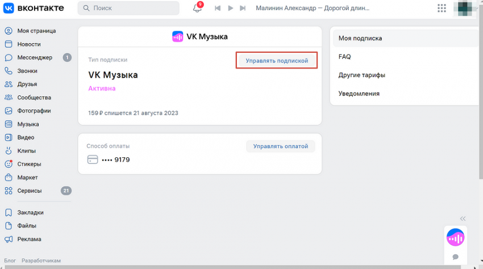Open the Music section icon in sidebar
The image size is (483, 269).
click(9, 124)
